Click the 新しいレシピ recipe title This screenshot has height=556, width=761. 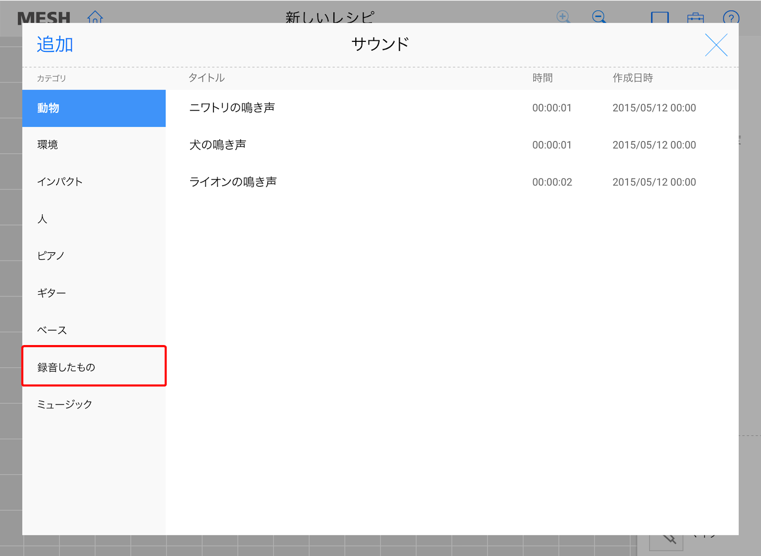click(x=330, y=17)
